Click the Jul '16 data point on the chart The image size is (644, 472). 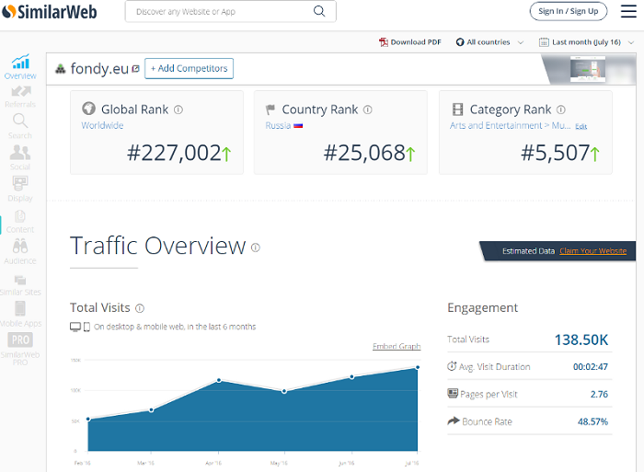tap(418, 367)
